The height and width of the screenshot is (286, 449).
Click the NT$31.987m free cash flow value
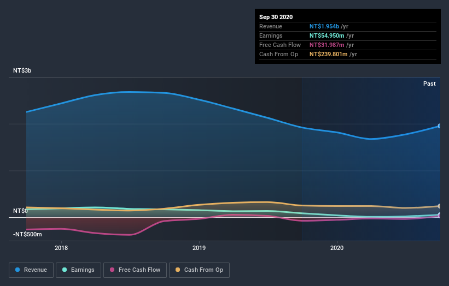pos(326,45)
